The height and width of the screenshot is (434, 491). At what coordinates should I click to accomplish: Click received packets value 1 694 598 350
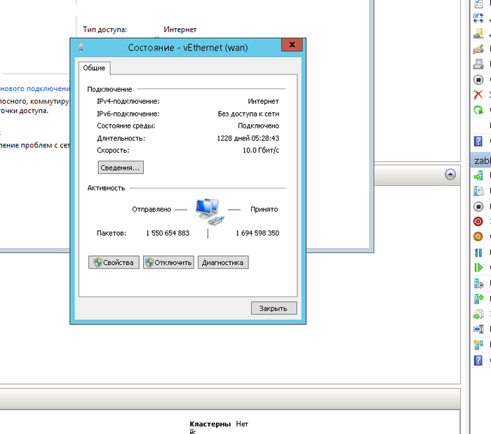(257, 233)
